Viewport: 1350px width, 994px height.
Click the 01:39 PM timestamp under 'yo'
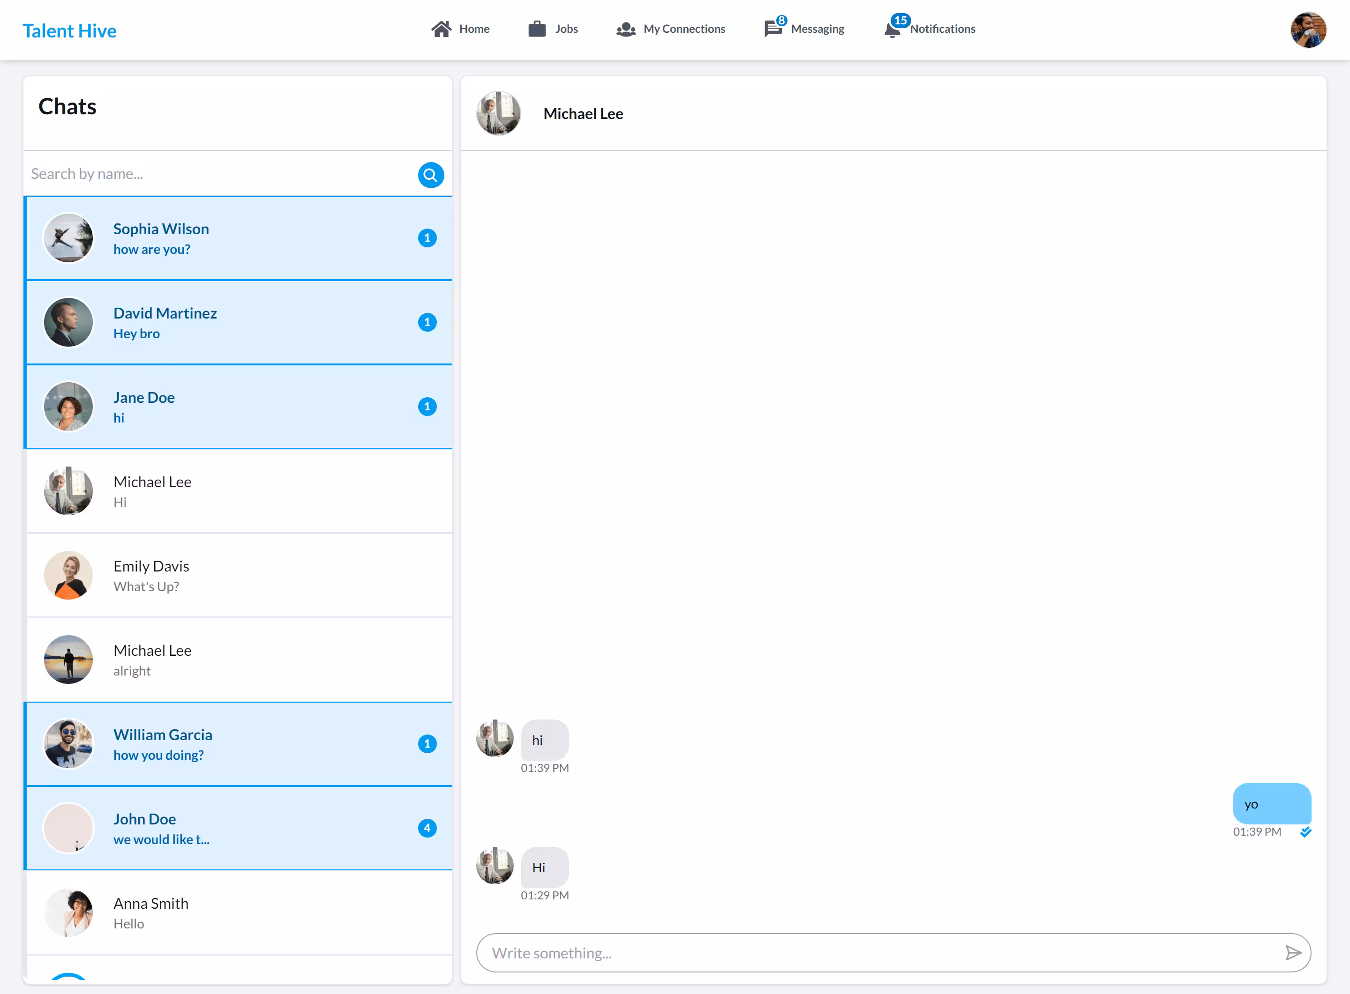pos(1257,831)
